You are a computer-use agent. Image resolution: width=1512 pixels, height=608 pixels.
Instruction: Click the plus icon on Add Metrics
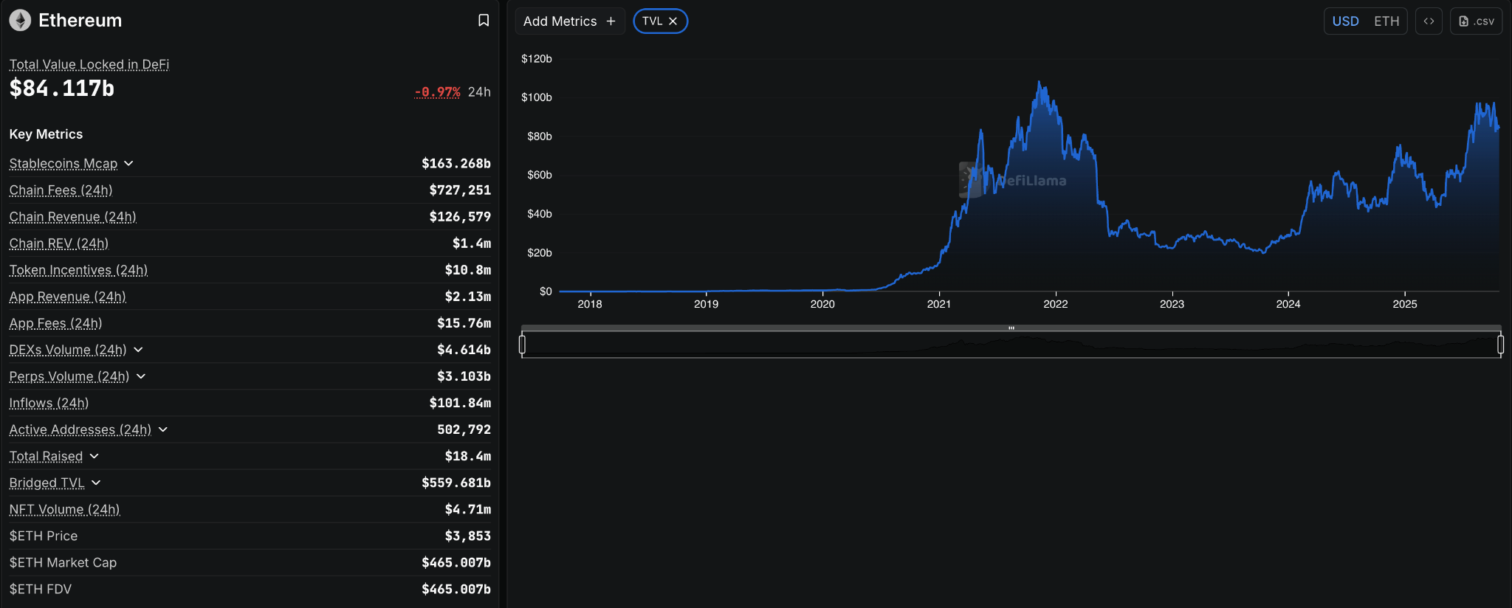point(611,21)
